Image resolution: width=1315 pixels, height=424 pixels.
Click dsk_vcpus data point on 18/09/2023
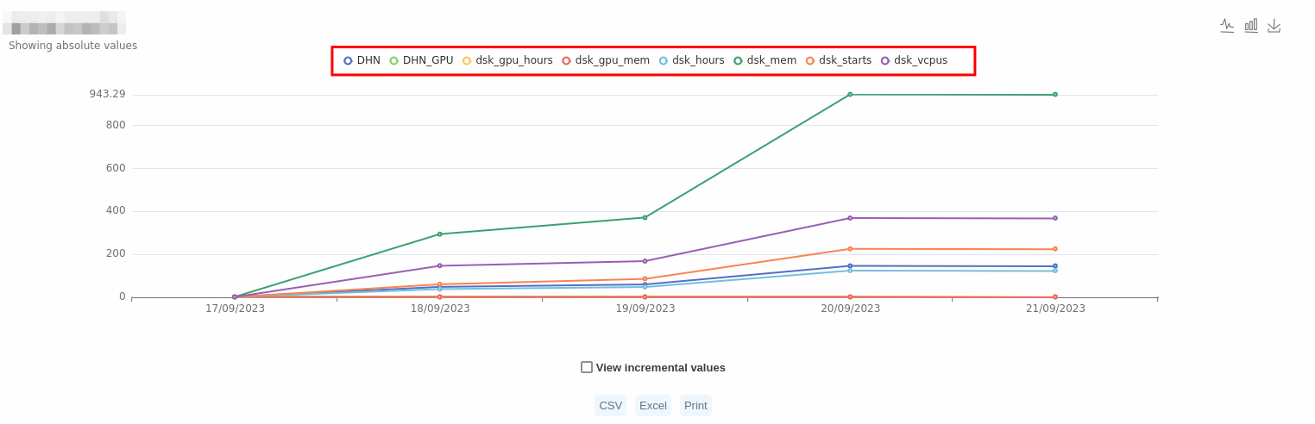[439, 265]
